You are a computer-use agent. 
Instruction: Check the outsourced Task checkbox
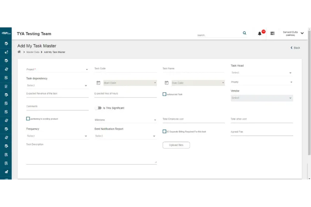pyautogui.click(x=164, y=94)
